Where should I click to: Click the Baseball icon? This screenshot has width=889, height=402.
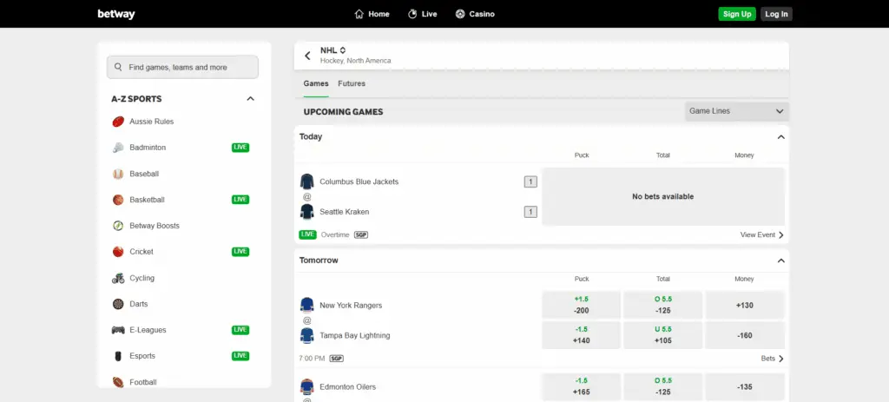pos(118,174)
